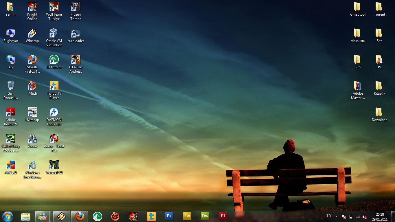Image resolution: width=395 pixels, height=222 pixels.
Task: Launch Photoshop from the taskbar
Action: pos(169,216)
